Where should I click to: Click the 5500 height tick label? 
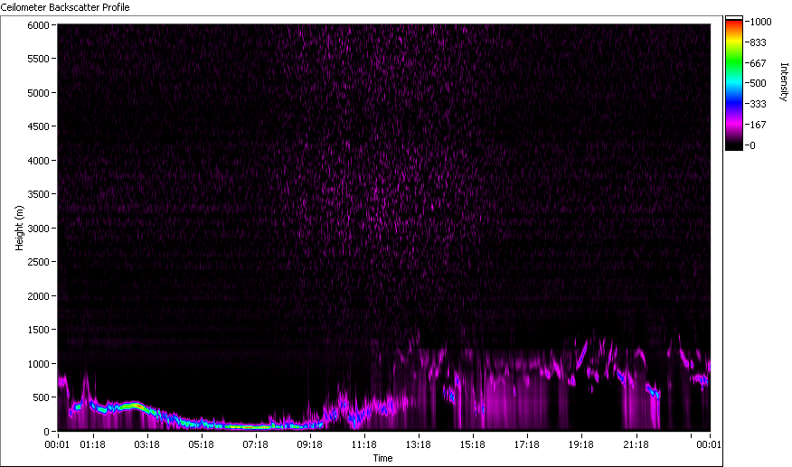38,59
